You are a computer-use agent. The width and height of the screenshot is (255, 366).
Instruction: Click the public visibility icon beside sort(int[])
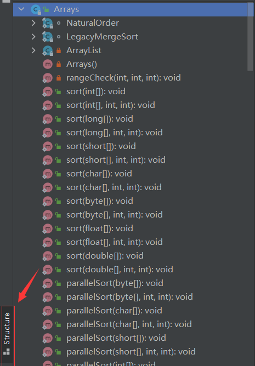pyautogui.click(x=58, y=92)
